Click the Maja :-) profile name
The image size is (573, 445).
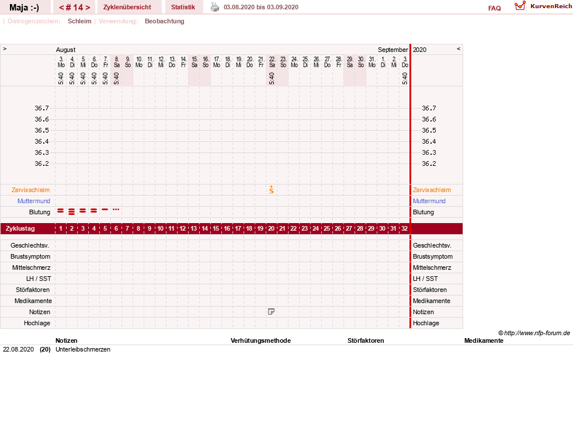[x=24, y=8]
